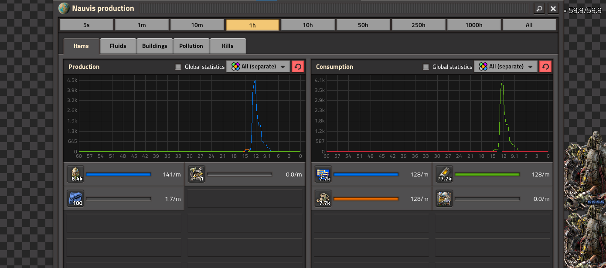Click the blue item icon showing 100
Viewport: 606px width, 268px height.
[76, 199]
